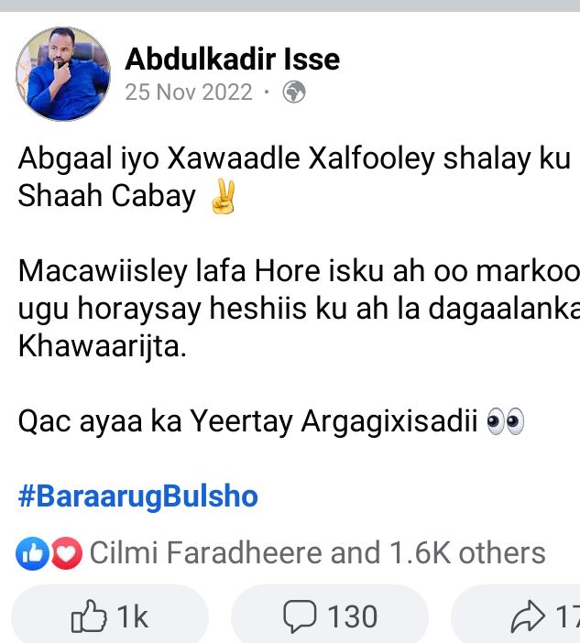This screenshot has height=643, width=580.
Task: Click the eyes emoji in the post
Action: 505,421
